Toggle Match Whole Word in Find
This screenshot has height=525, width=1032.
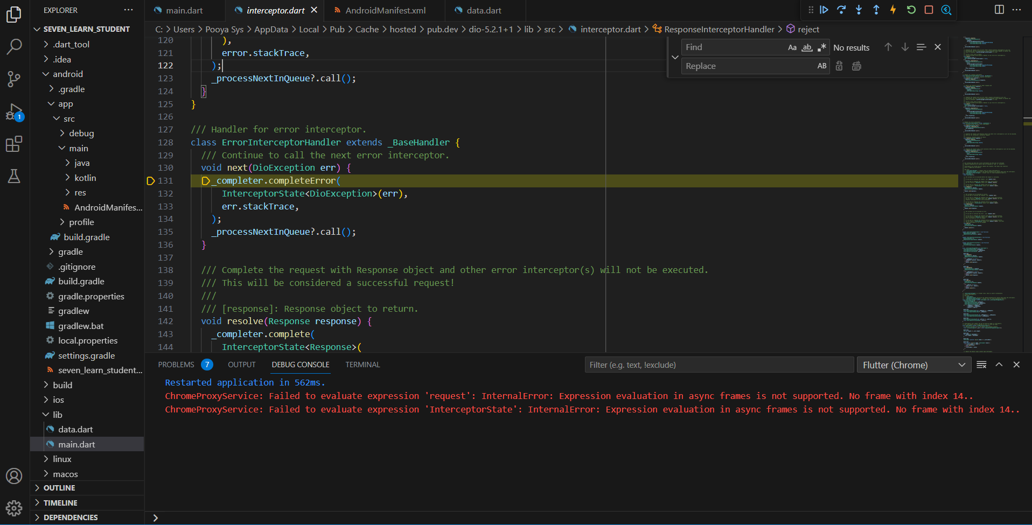(807, 47)
